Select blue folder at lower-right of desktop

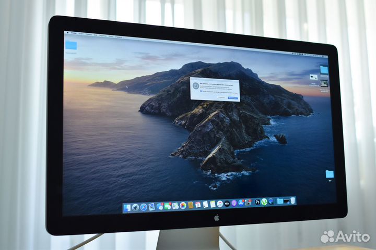tap(330, 174)
